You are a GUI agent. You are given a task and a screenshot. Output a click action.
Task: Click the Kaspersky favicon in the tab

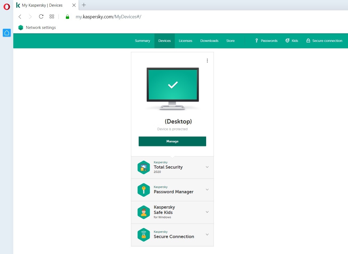pyautogui.click(x=18, y=5)
